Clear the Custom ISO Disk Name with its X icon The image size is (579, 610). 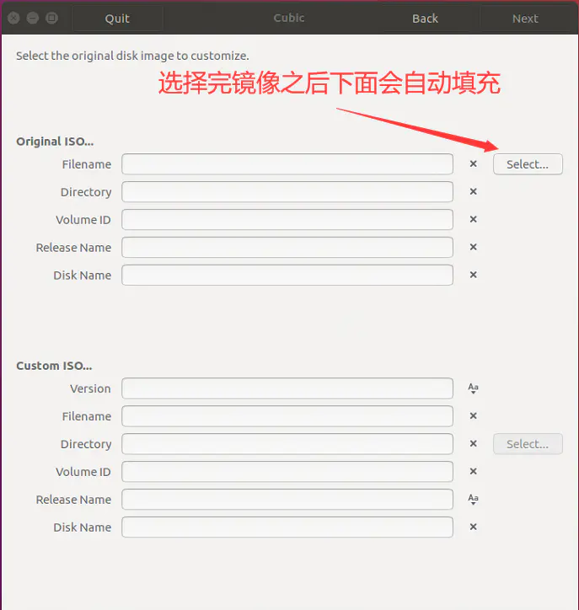tap(473, 527)
